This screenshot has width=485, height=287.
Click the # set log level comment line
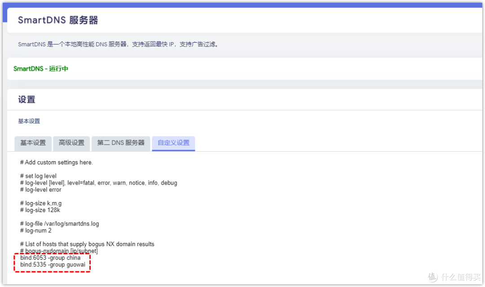pos(38,176)
